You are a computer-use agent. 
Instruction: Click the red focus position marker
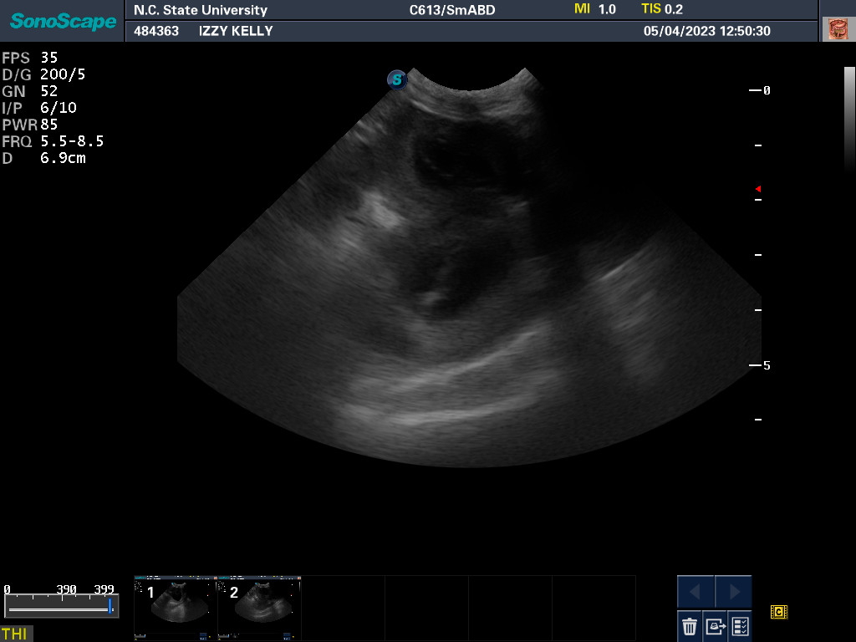point(757,190)
